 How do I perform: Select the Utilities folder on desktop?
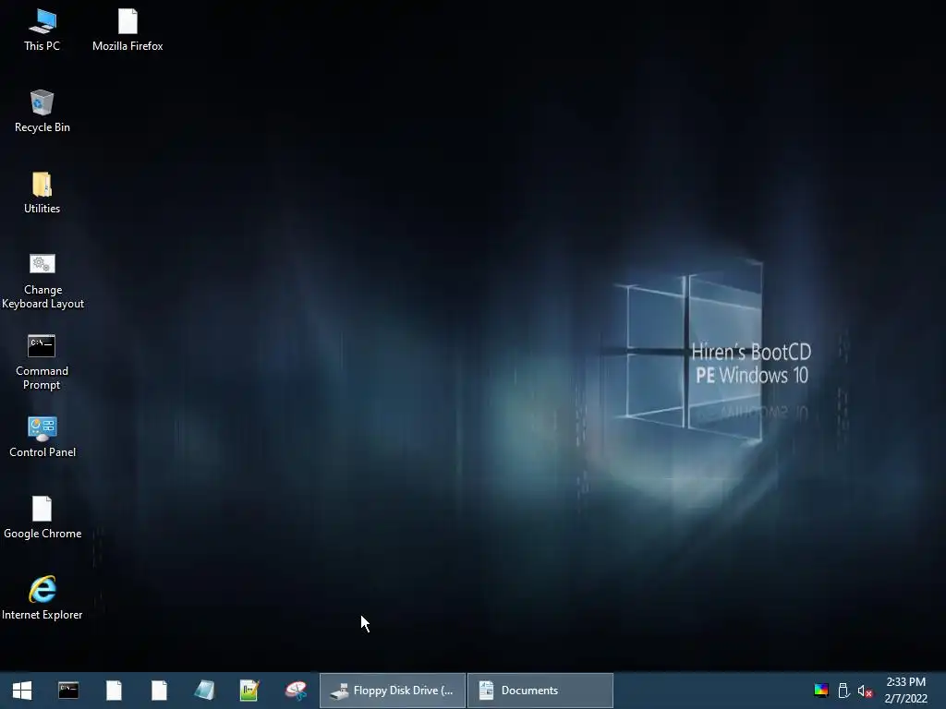42,193
